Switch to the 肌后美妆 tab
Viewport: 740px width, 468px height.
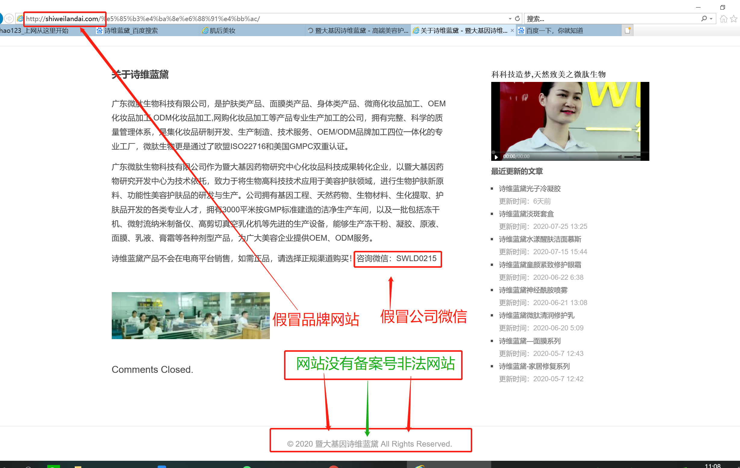(x=222, y=30)
